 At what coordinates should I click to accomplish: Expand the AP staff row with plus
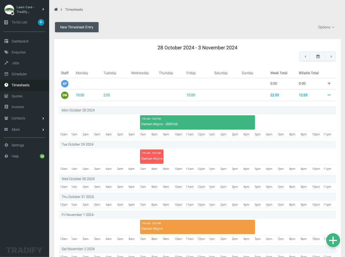329,84
